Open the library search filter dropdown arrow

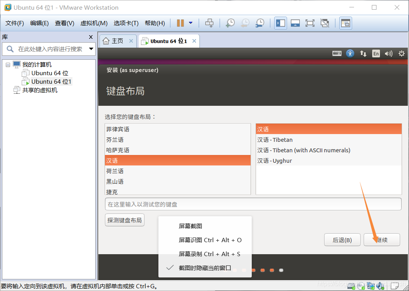91,49
